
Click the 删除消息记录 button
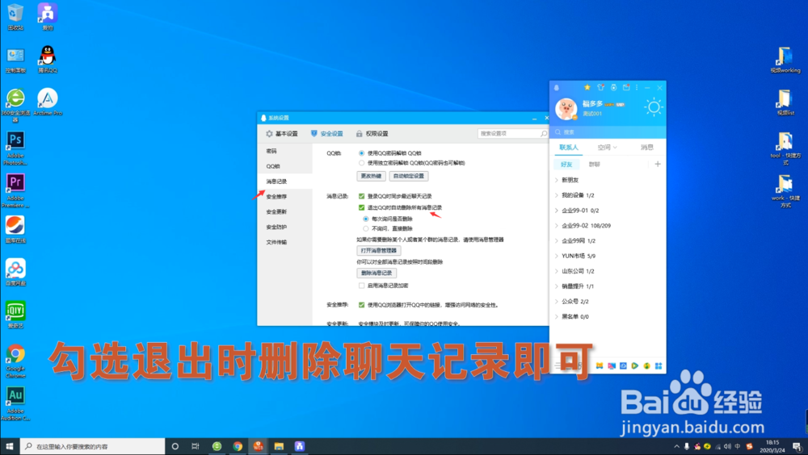click(x=377, y=273)
